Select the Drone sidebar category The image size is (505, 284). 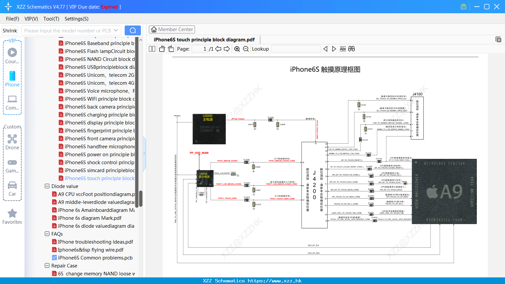[x=12, y=142]
